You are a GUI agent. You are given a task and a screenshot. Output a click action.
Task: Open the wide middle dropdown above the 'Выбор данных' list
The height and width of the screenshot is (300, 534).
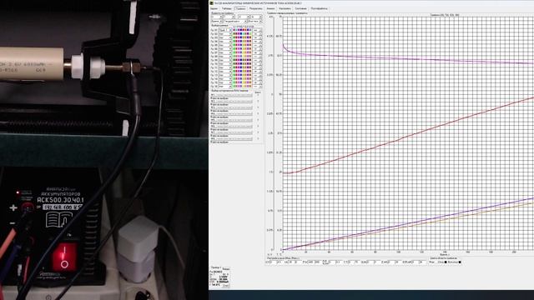pos(235,22)
